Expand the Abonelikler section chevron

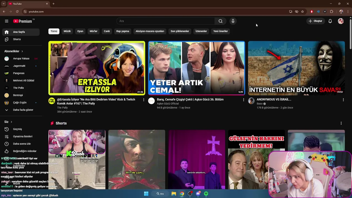(22, 51)
